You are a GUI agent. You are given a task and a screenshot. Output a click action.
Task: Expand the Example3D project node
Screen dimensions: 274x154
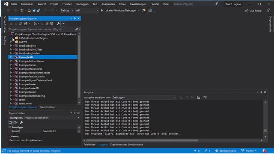[11, 57]
